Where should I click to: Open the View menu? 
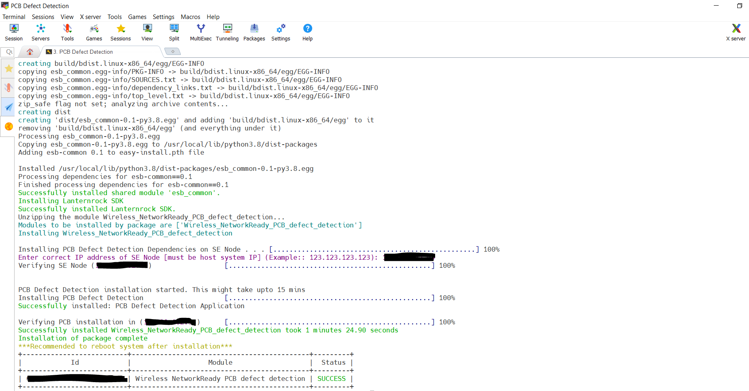[x=67, y=17]
